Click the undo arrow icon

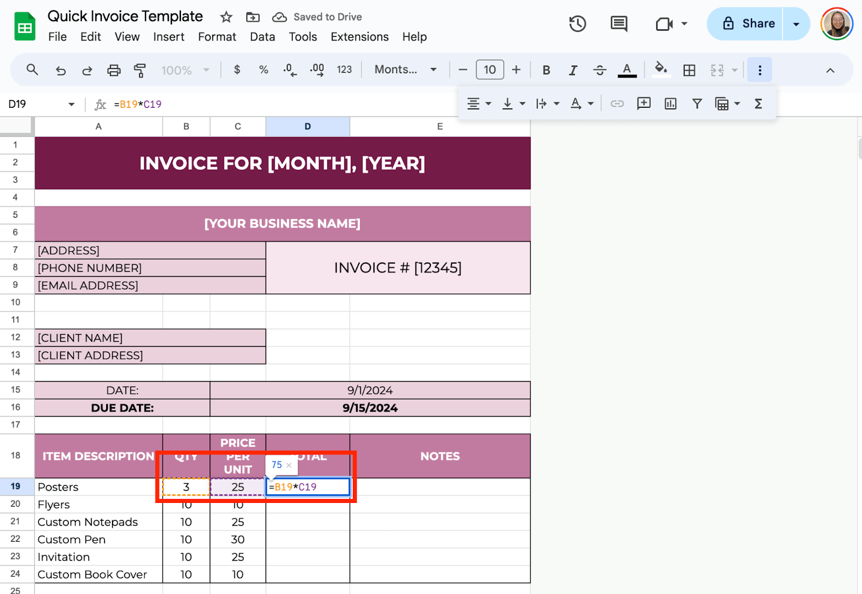click(x=60, y=70)
